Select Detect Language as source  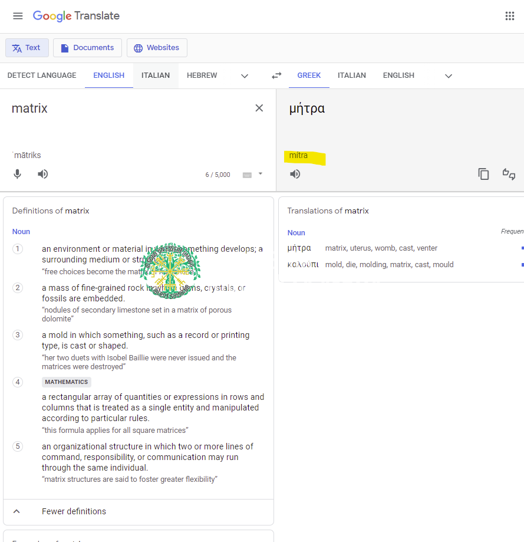click(x=42, y=75)
